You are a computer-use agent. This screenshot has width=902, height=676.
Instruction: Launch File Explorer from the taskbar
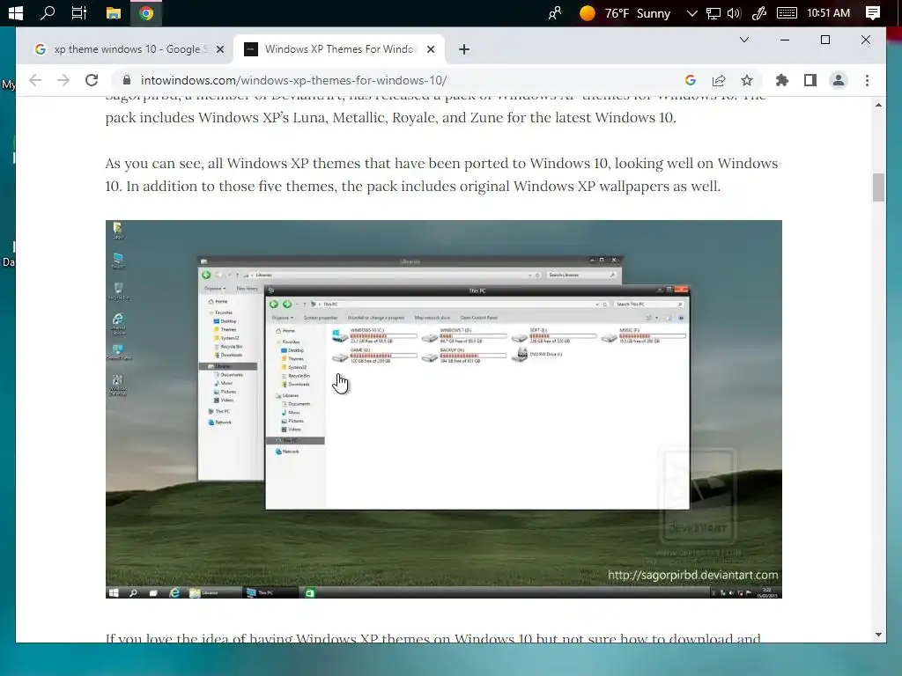114,13
